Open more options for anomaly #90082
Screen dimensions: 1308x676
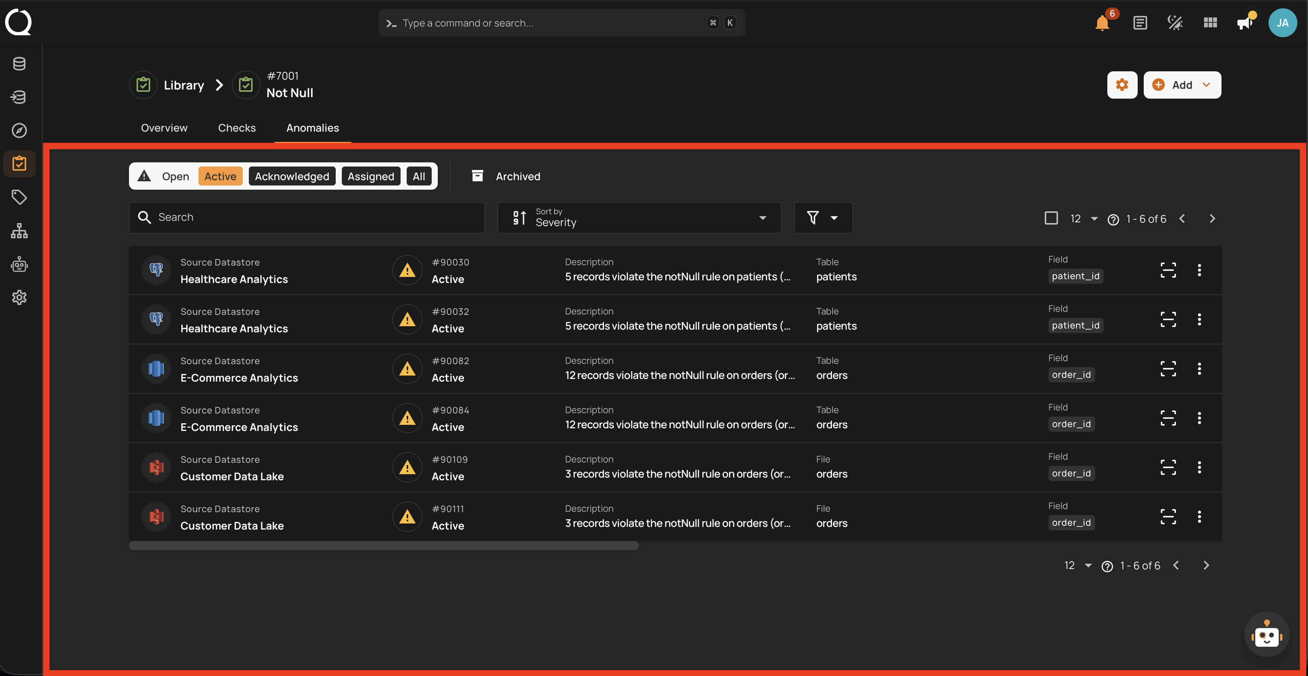1200,369
